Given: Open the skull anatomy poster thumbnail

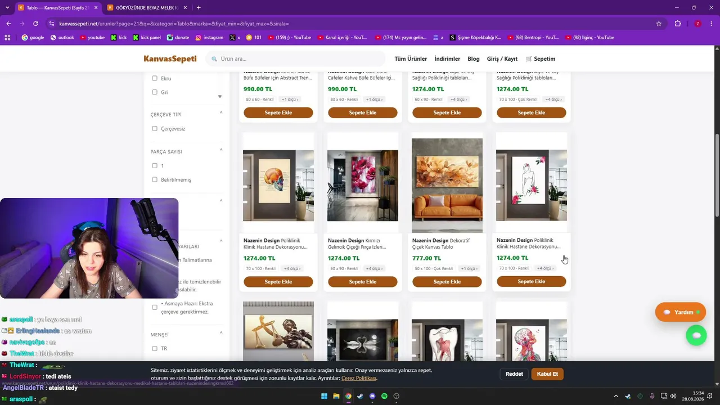Looking at the screenshot, I should click(278, 185).
